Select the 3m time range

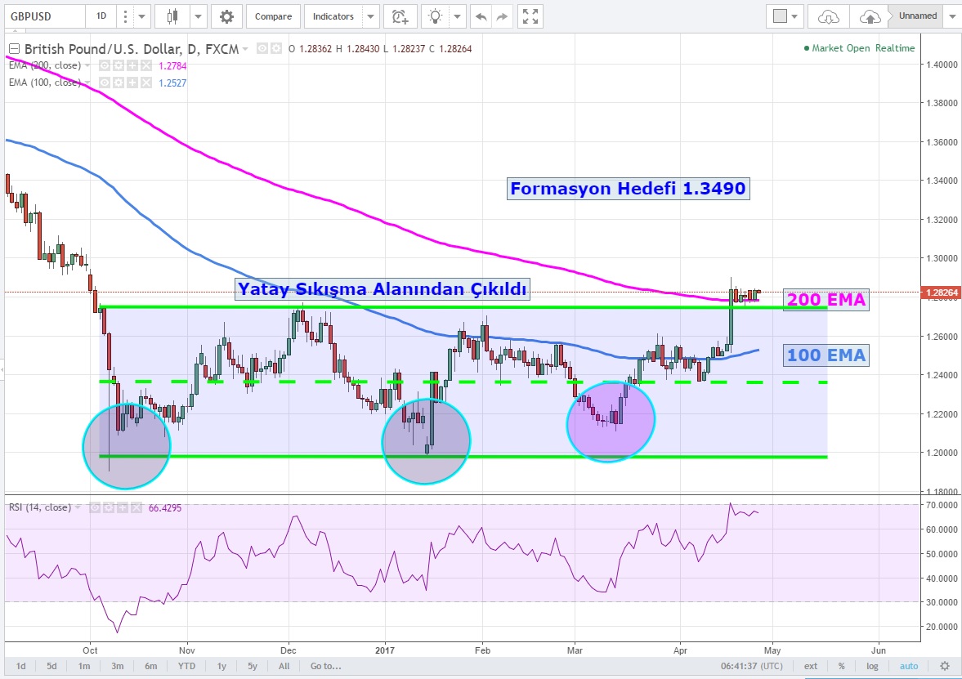coord(117,666)
